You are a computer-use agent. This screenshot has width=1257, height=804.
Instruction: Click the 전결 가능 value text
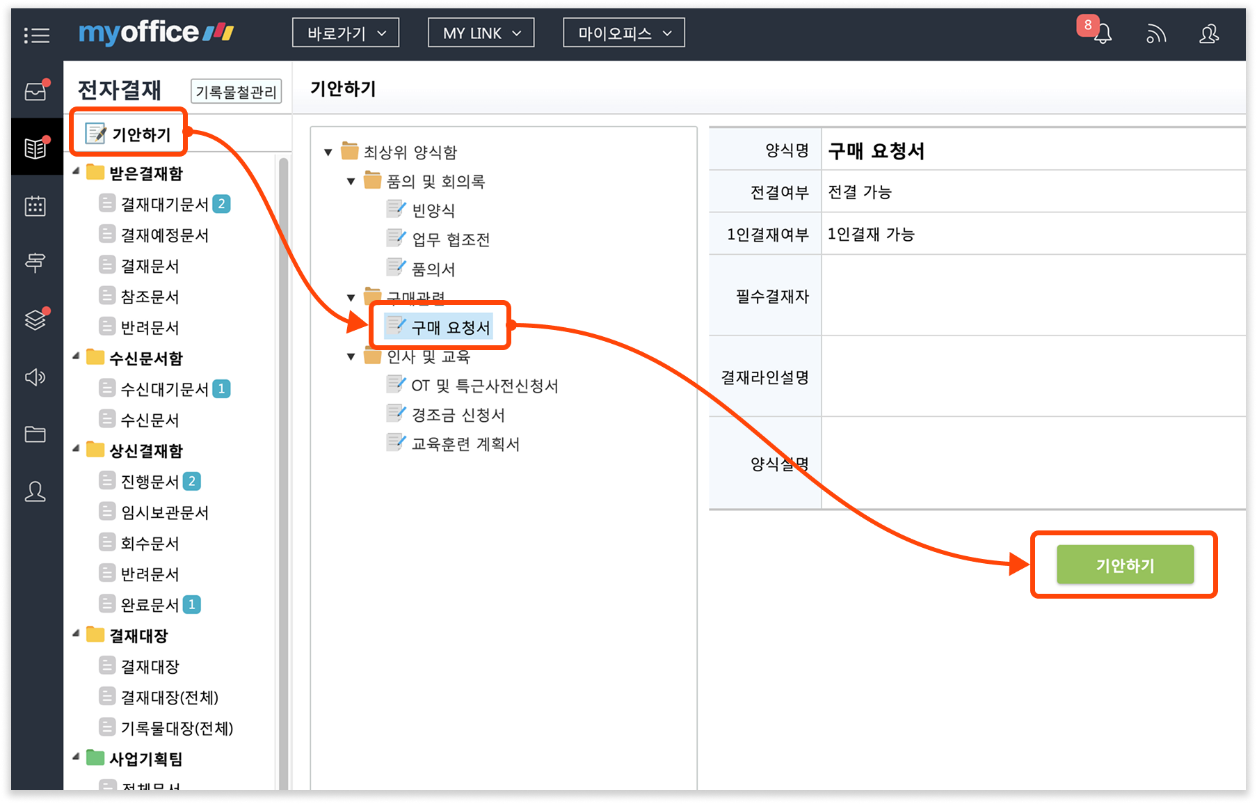click(860, 191)
